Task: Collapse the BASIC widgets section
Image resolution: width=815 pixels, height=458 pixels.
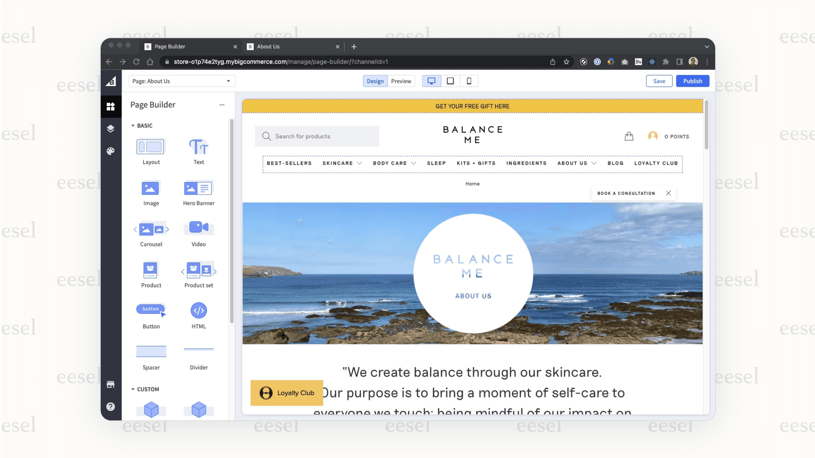Action: pyautogui.click(x=133, y=126)
